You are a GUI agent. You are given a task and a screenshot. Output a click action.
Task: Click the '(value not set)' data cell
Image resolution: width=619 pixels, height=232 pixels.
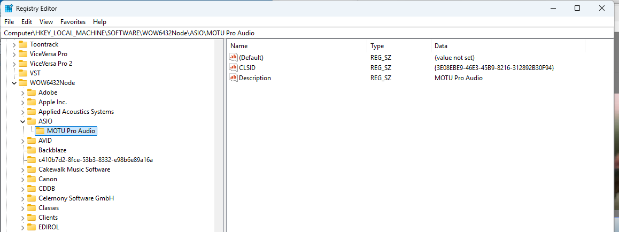tap(454, 58)
